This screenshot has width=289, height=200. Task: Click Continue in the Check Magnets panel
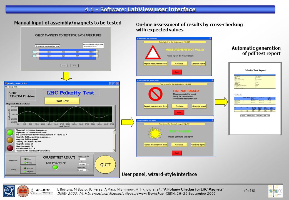64,66
